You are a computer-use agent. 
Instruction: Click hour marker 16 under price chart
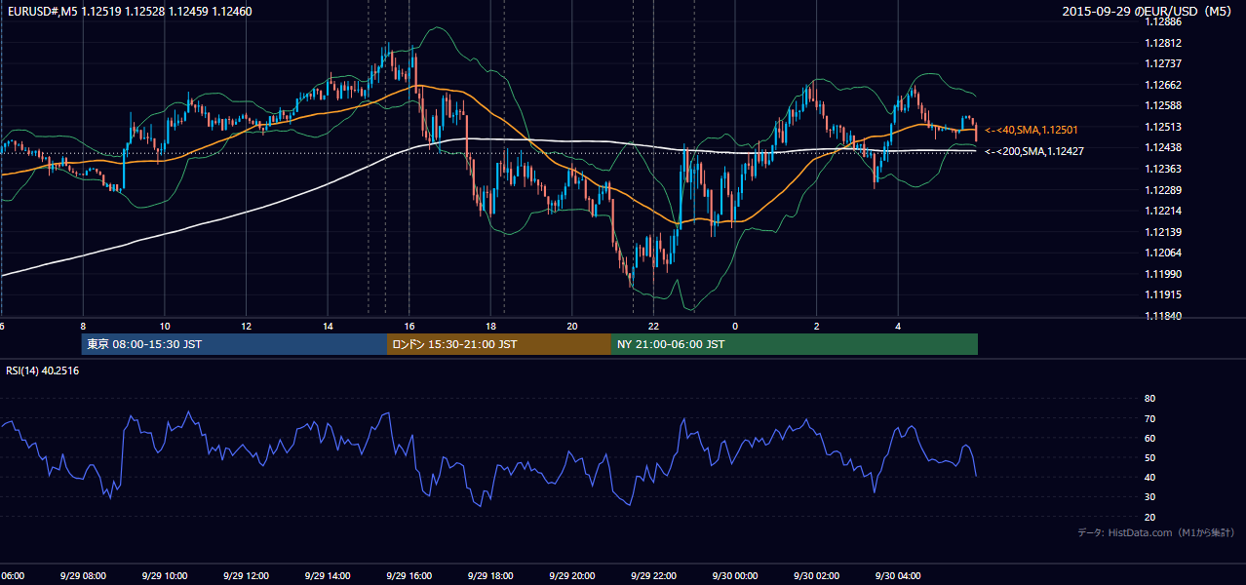(409, 326)
